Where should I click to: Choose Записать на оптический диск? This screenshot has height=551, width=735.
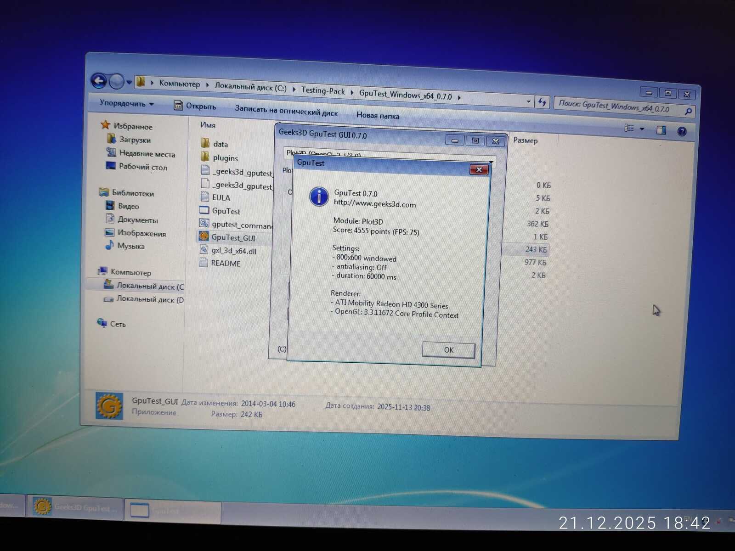[x=286, y=111]
